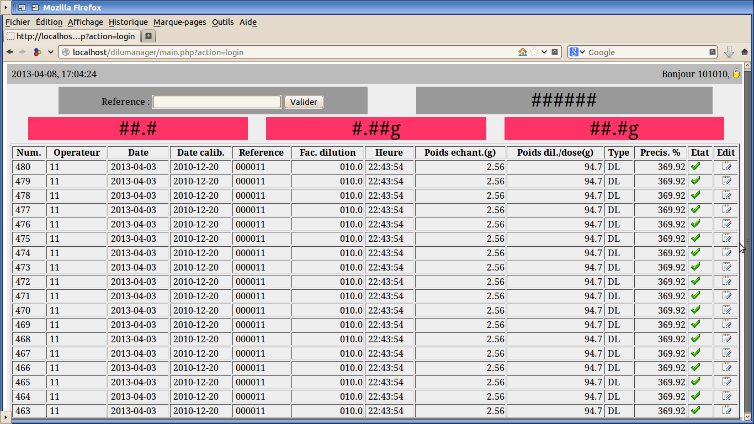Click the edit icon for row 463
Screen dimensions: 754x424
[726, 410]
